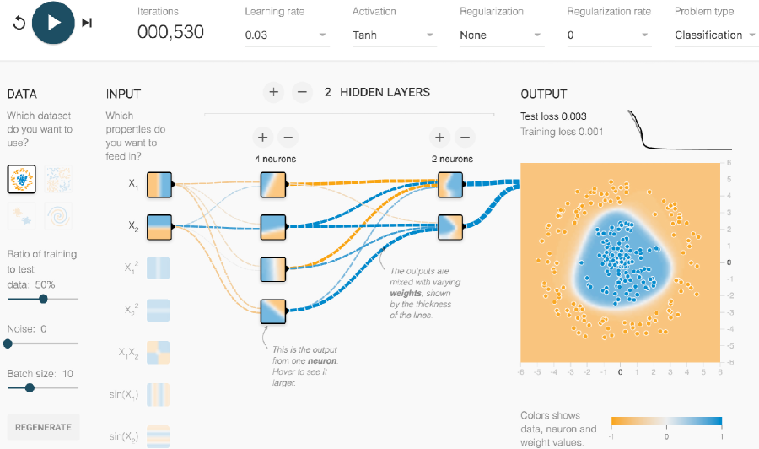Add a hidden layer with plus icon

click(x=272, y=92)
